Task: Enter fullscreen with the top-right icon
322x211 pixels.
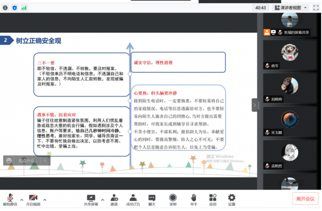Action: click(316, 8)
